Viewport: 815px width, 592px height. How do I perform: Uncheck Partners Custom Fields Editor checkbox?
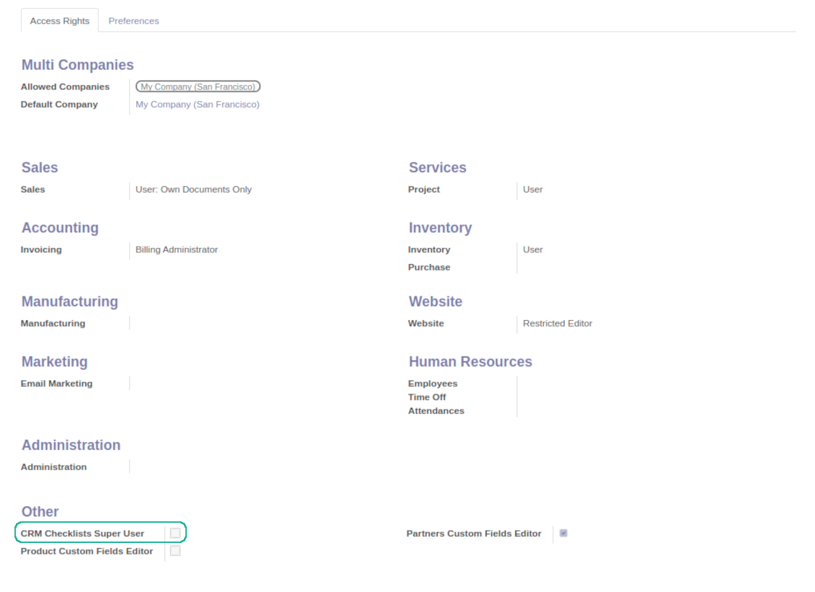tap(563, 534)
